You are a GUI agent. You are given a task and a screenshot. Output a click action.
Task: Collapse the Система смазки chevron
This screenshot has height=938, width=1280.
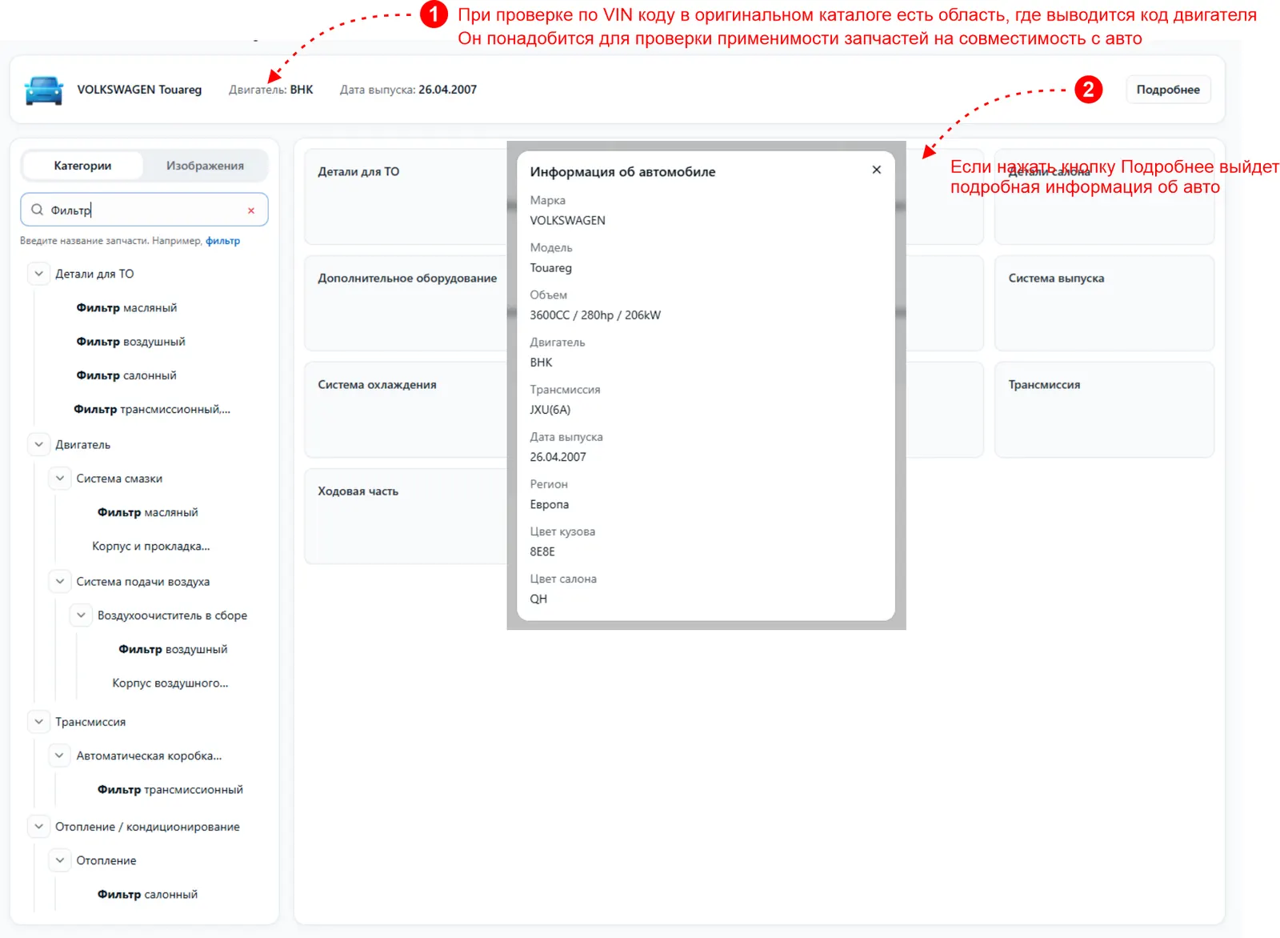click(x=59, y=479)
